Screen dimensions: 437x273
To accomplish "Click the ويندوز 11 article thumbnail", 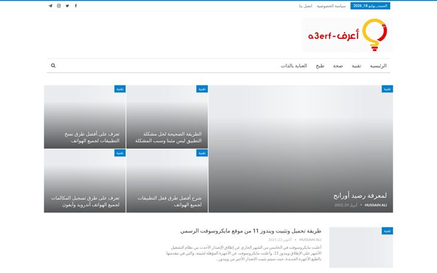I will (361, 248).
